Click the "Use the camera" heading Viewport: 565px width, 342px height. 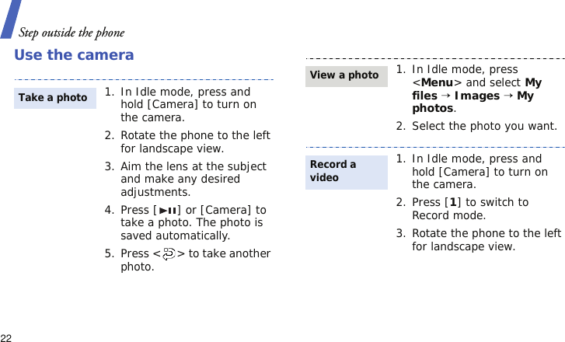point(74,56)
